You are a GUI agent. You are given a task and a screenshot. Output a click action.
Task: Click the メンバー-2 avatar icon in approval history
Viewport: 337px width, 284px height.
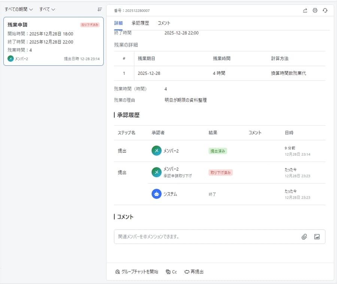tap(157, 150)
